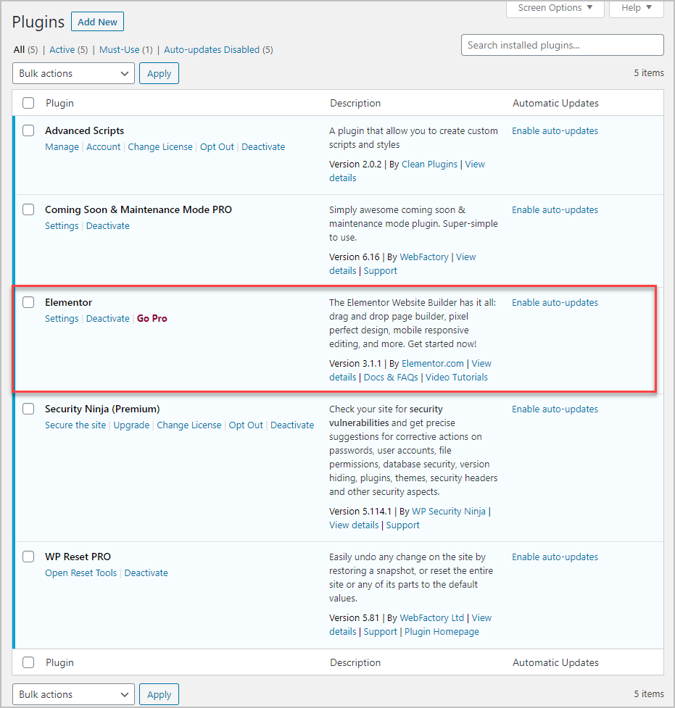Open the top Bulk actions dropdown
The height and width of the screenshot is (708, 675).
pos(73,73)
